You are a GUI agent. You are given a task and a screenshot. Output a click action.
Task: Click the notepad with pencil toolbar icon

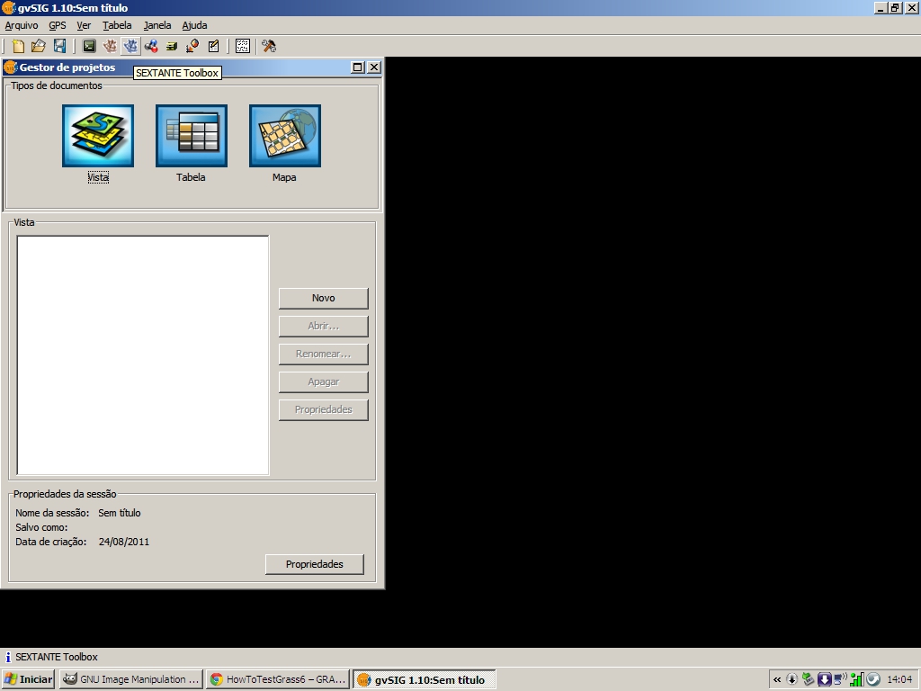213,46
